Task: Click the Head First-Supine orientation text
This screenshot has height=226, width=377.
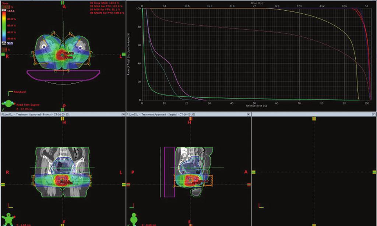Action: coord(28,105)
